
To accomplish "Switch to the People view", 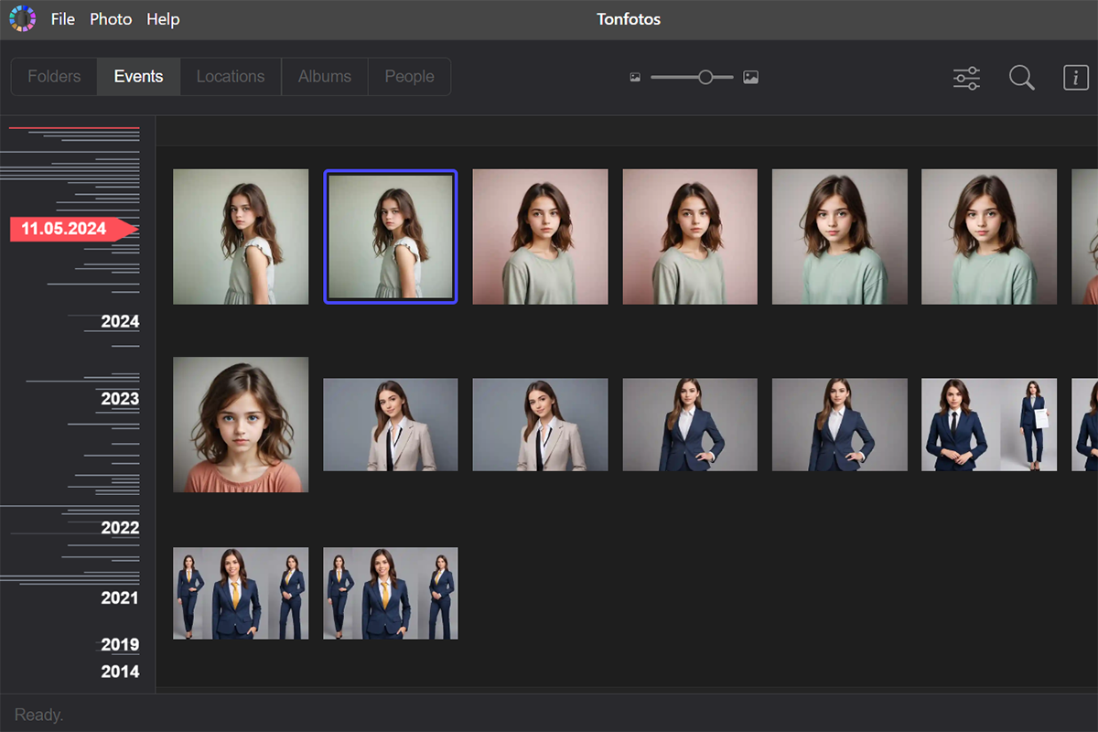I will 409,77.
